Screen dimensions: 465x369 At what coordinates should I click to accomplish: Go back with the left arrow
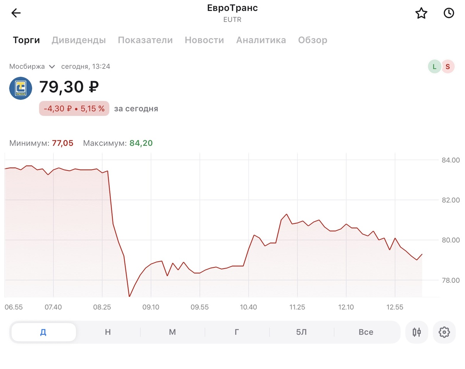[x=16, y=13]
